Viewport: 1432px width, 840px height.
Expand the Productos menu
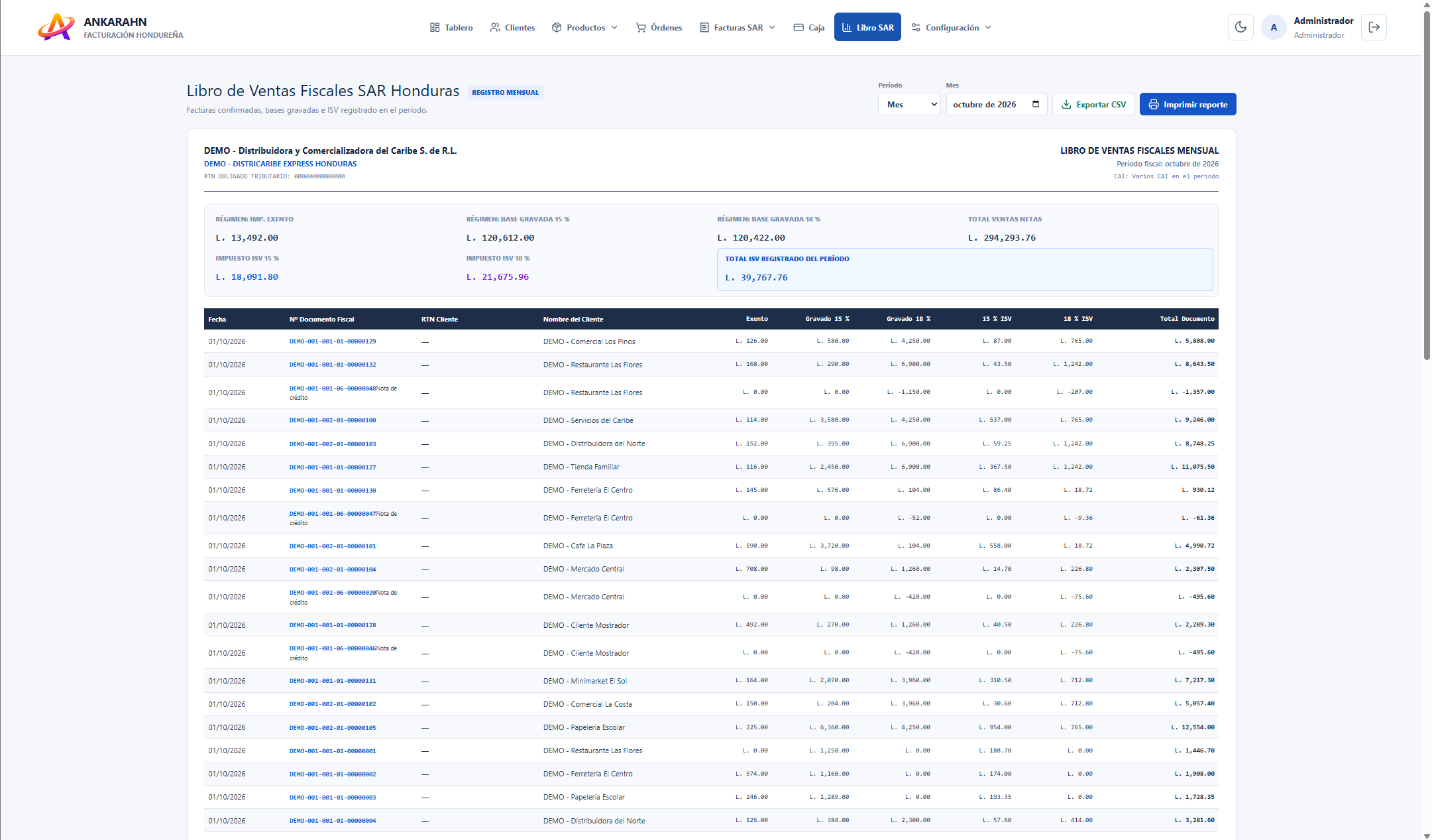tap(585, 27)
